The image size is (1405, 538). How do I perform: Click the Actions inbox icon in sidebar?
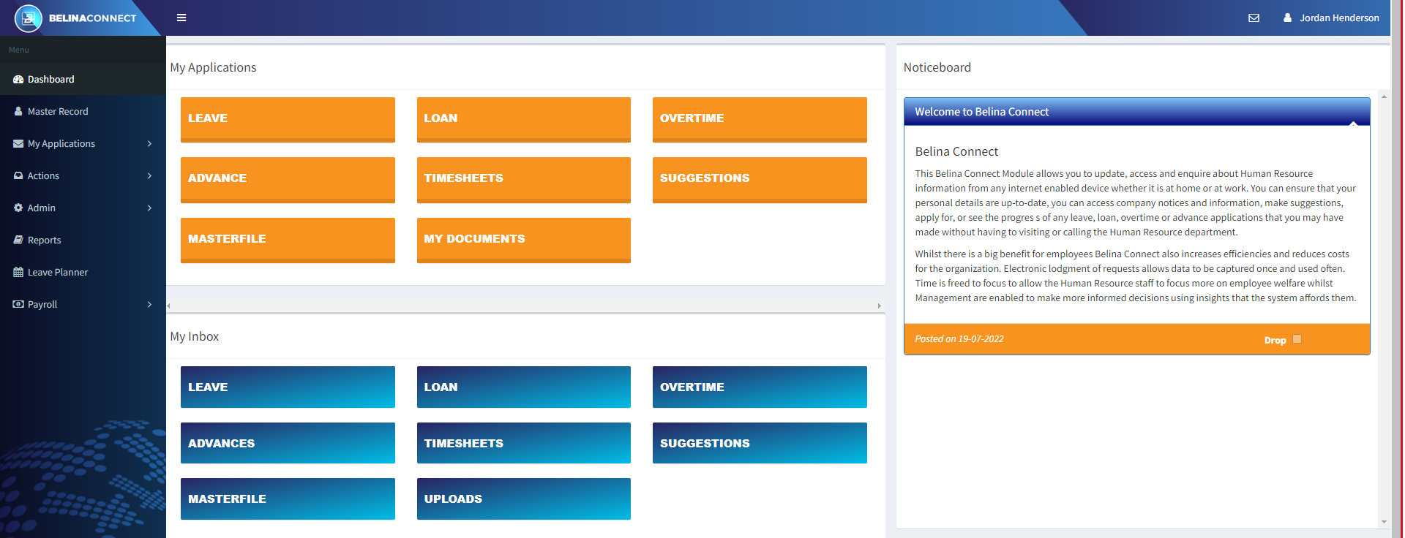pos(18,175)
